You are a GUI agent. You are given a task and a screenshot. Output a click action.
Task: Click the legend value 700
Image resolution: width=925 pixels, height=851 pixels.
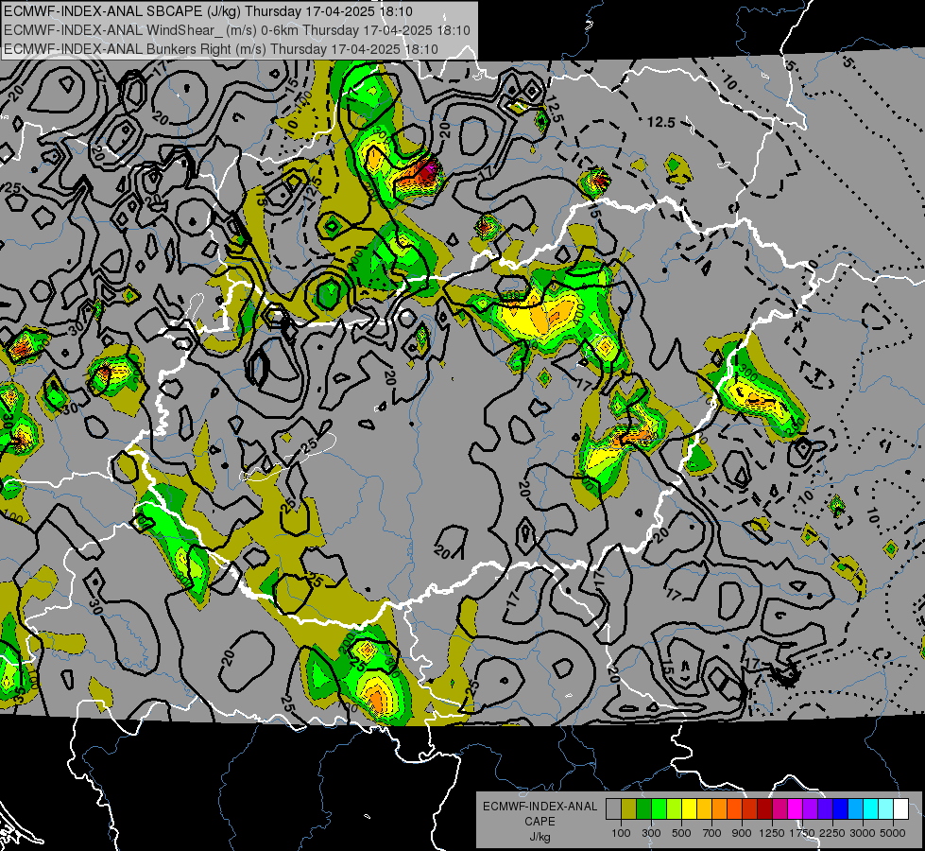(x=712, y=833)
